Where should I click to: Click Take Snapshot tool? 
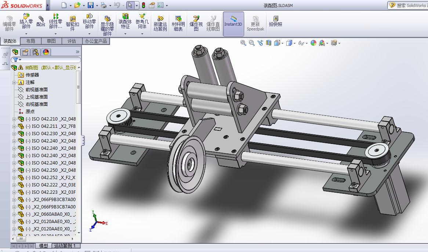click(275, 22)
